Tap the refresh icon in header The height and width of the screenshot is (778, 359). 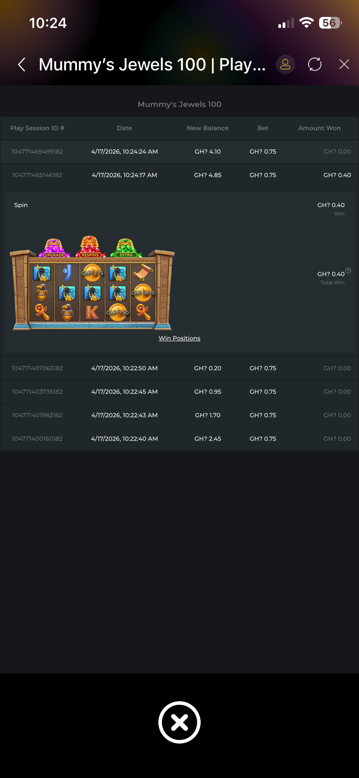pyautogui.click(x=315, y=65)
